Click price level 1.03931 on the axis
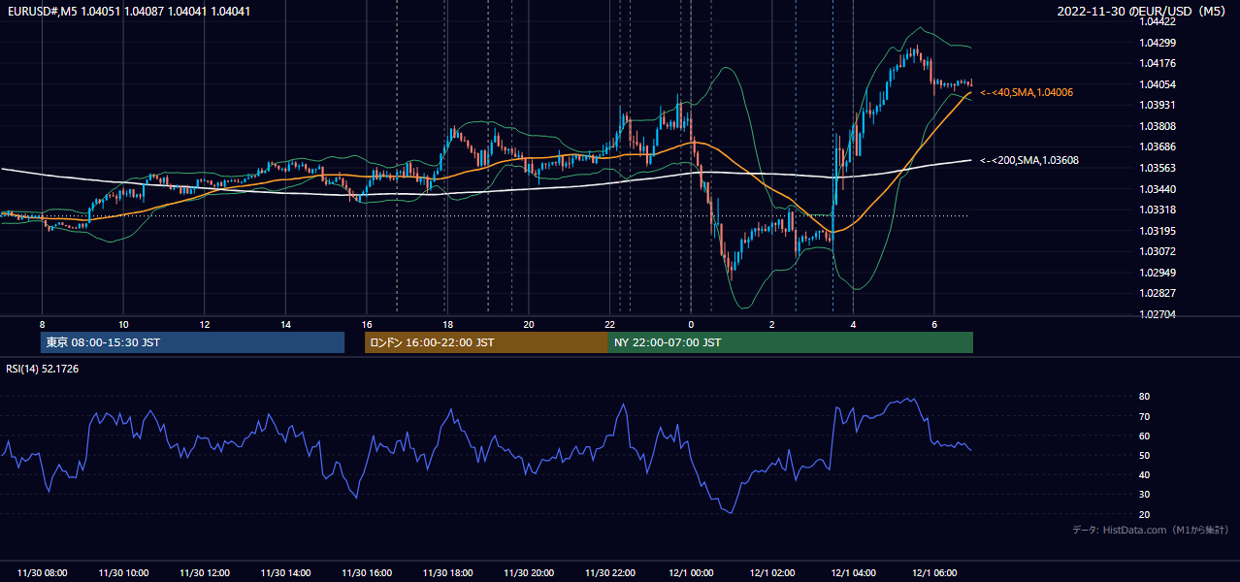 tap(1158, 105)
